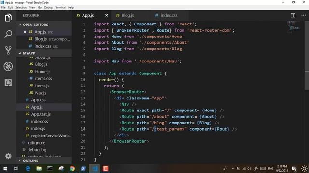Screen dimensions: 309x173
Task: Open the Selection menu
Action: 21,8
